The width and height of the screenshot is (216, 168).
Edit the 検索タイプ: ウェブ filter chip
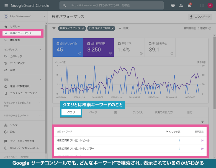pos(72,28)
